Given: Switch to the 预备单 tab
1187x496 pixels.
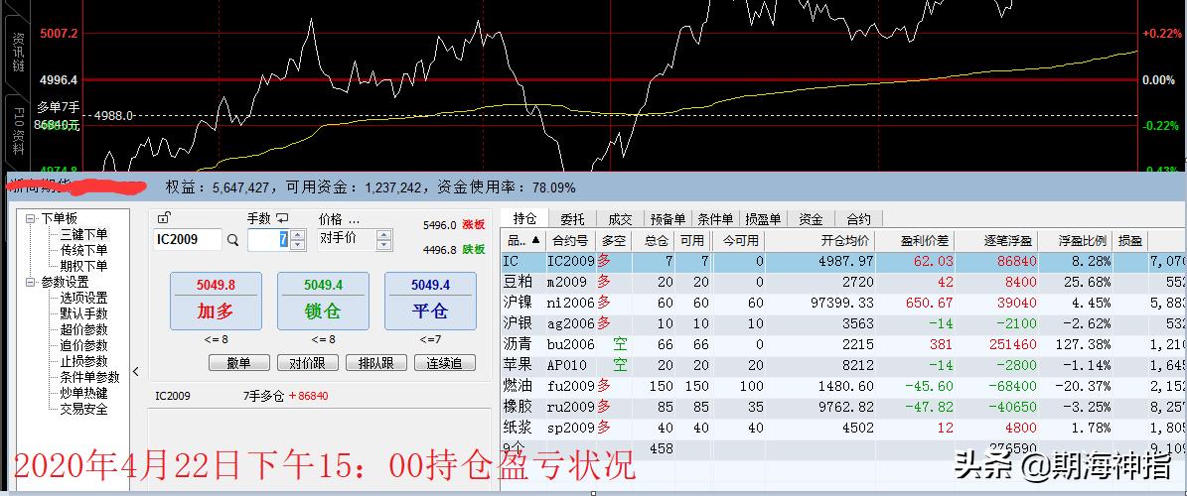Looking at the screenshot, I should (668, 219).
